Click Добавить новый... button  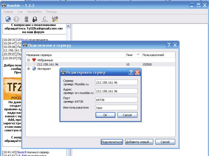[139, 142]
